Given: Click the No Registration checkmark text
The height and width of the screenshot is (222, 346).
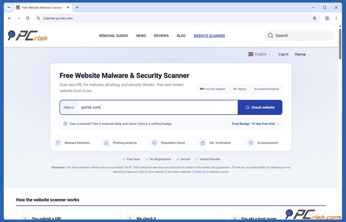Looking at the screenshot, I should point(158,159).
